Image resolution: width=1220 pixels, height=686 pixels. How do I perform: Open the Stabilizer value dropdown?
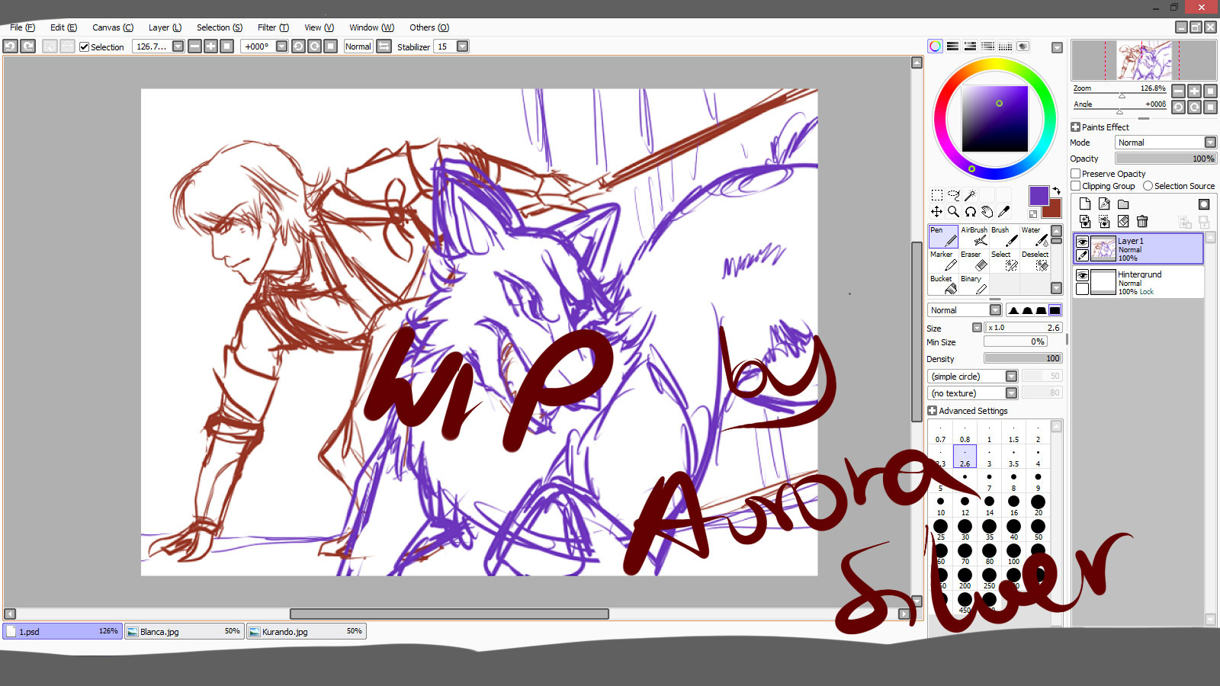(x=462, y=46)
